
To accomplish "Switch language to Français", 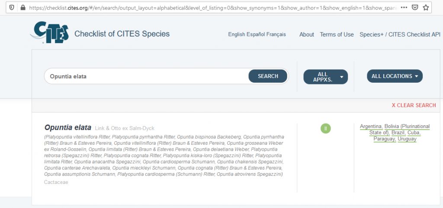I will tap(276, 34).
